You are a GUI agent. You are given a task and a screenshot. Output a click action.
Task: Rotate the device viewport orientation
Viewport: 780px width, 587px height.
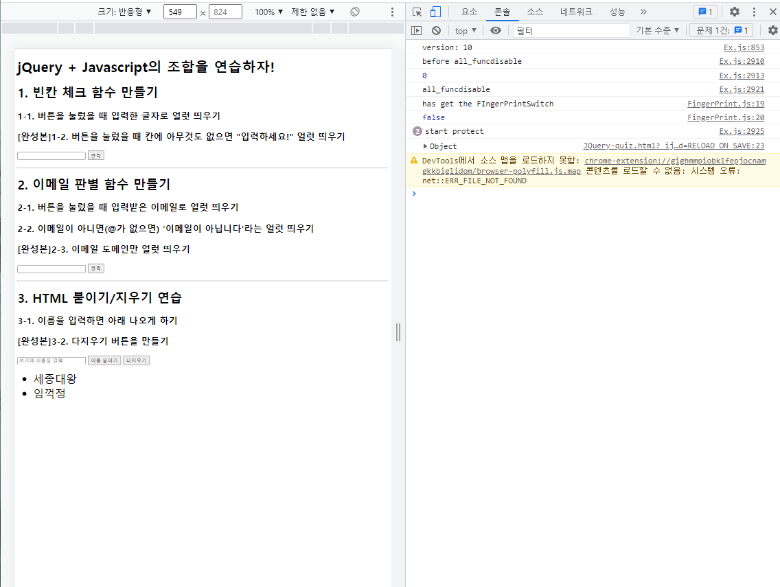tap(355, 12)
